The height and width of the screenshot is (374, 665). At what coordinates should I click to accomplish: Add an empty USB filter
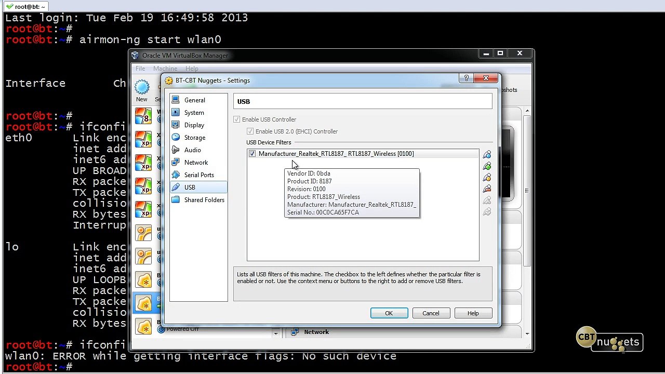(x=487, y=155)
